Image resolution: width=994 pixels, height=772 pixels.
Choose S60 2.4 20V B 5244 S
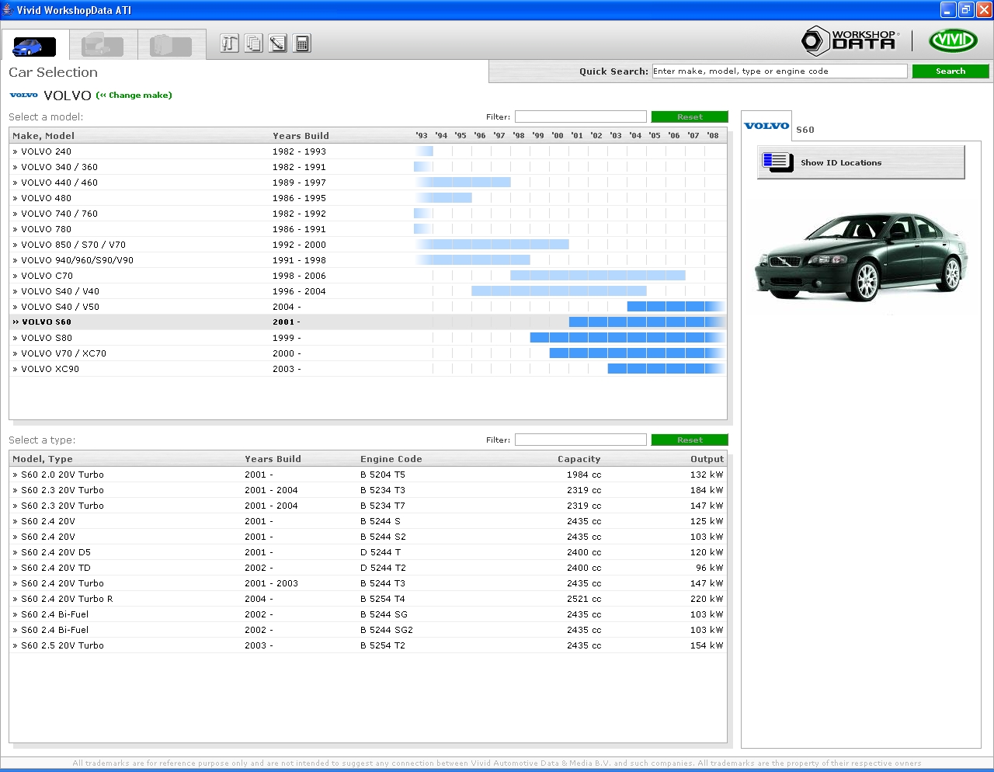368,521
